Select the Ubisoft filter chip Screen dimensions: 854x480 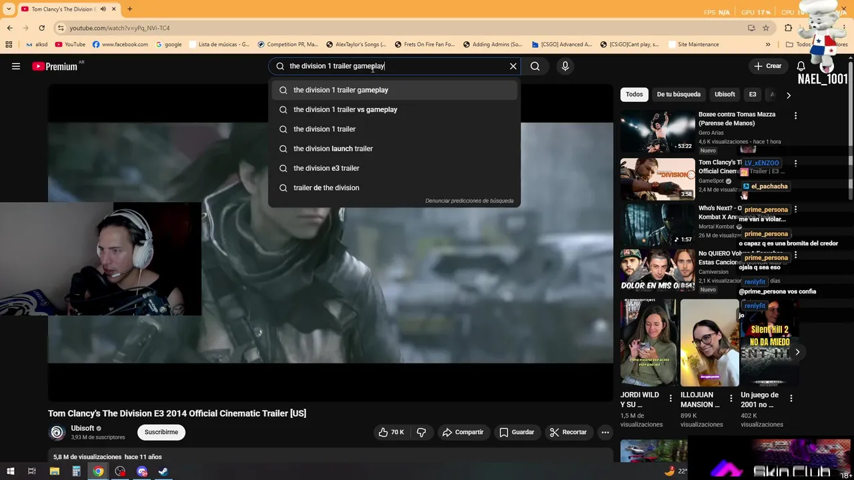coord(725,95)
